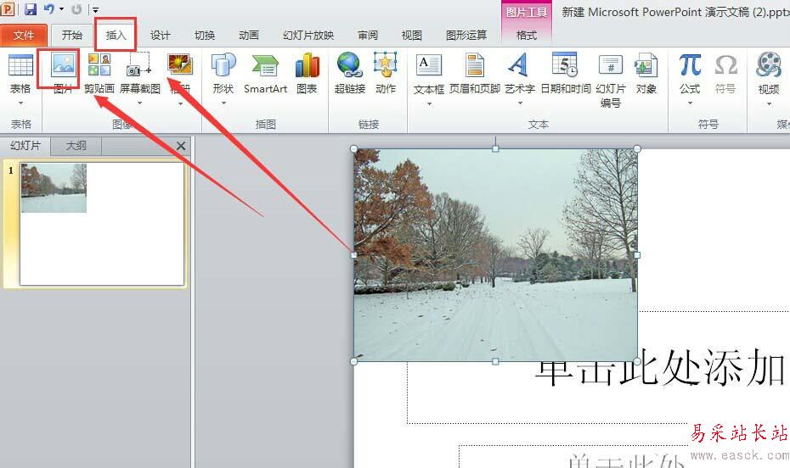This screenshot has height=468, width=790.
Task: Open the 形状 shapes gallery icon
Action: tap(223, 65)
